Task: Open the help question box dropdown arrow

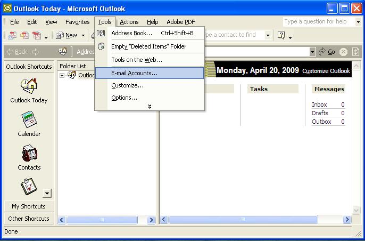Action: pyautogui.click(x=358, y=22)
